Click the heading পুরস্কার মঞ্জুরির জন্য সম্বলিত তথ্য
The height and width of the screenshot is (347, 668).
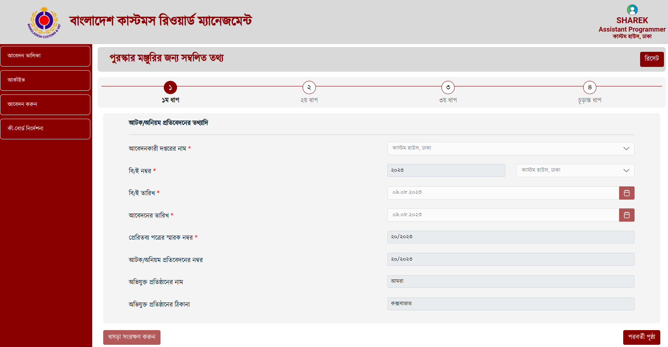pyautogui.click(x=167, y=58)
